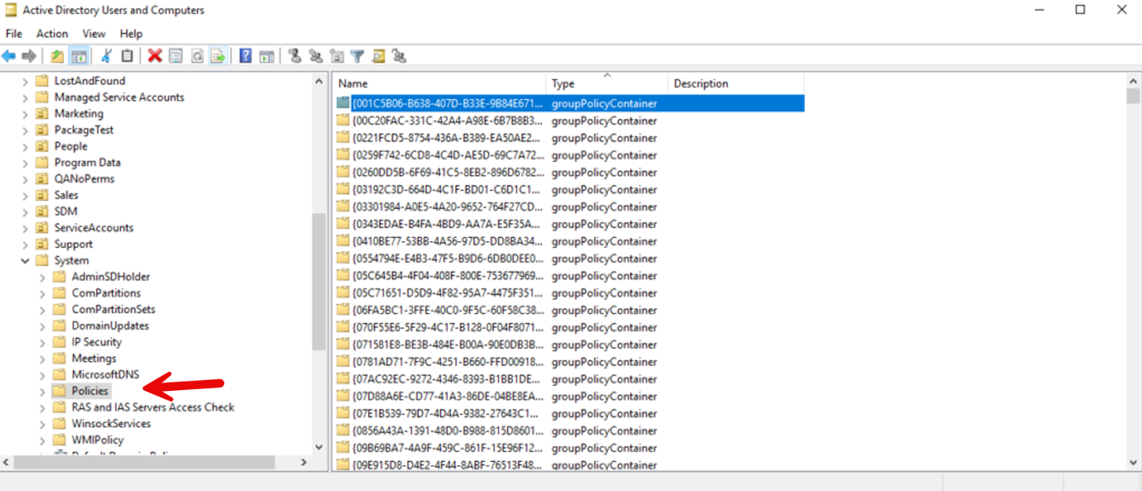
Task: Click the Paste clipboard icon
Action: coord(126,55)
